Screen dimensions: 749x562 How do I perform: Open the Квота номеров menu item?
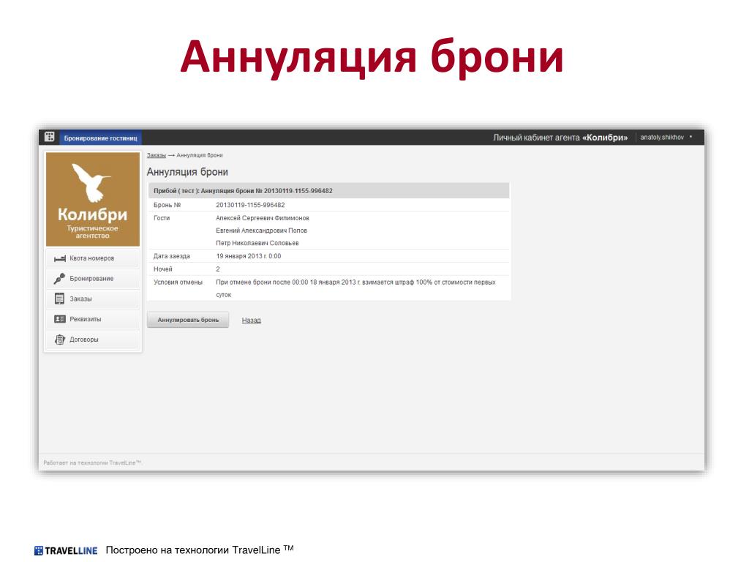93,258
